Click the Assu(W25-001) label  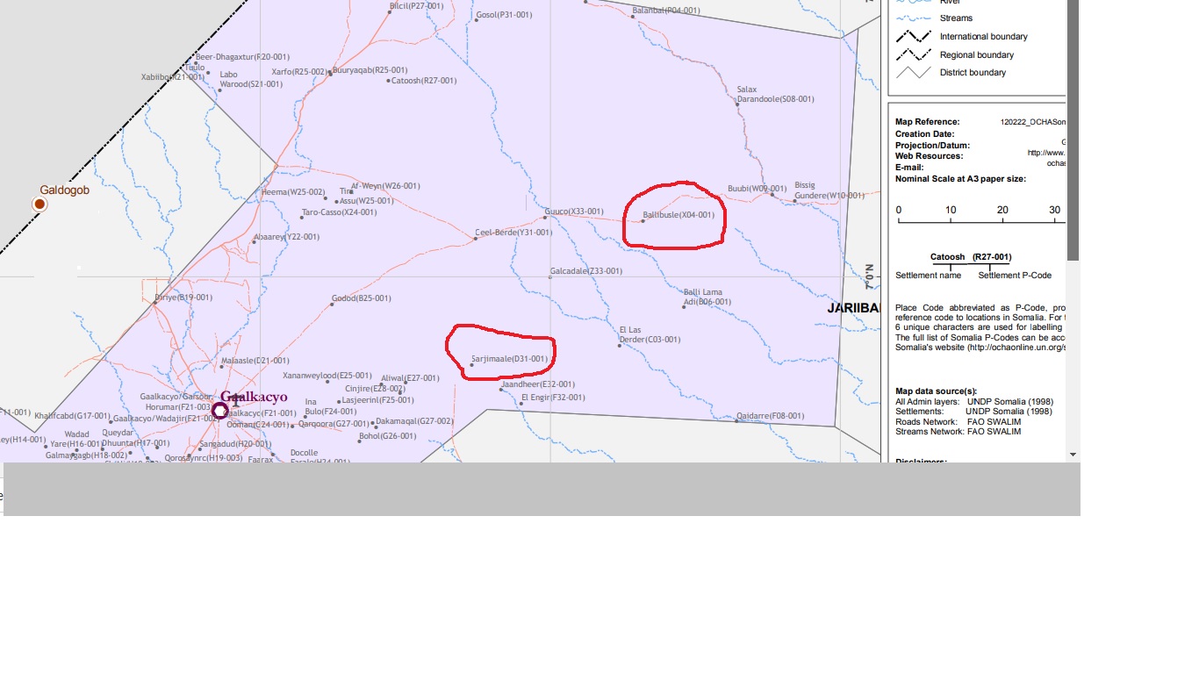click(366, 201)
